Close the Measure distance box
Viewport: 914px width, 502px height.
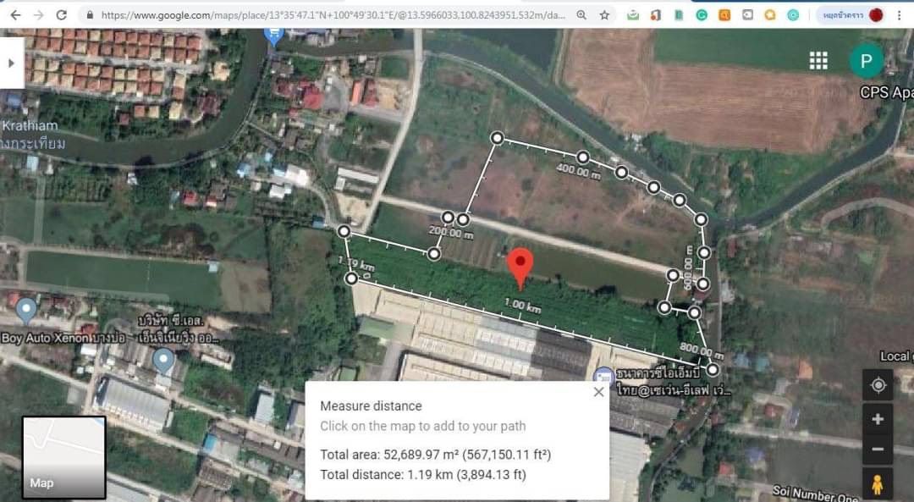(x=598, y=393)
